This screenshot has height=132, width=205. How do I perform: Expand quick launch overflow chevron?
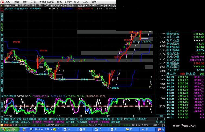point(59,129)
